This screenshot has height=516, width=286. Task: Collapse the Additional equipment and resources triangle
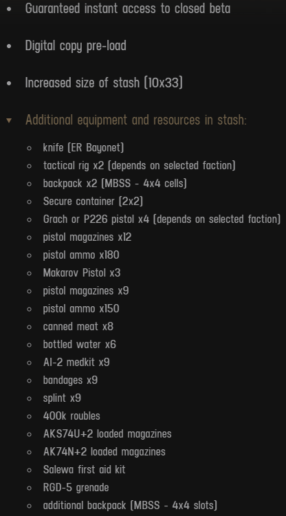pos(9,120)
